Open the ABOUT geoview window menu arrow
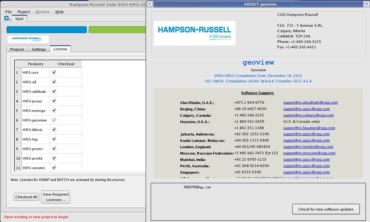Viewport: 370px width, 222px height. [x=150, y=4]
